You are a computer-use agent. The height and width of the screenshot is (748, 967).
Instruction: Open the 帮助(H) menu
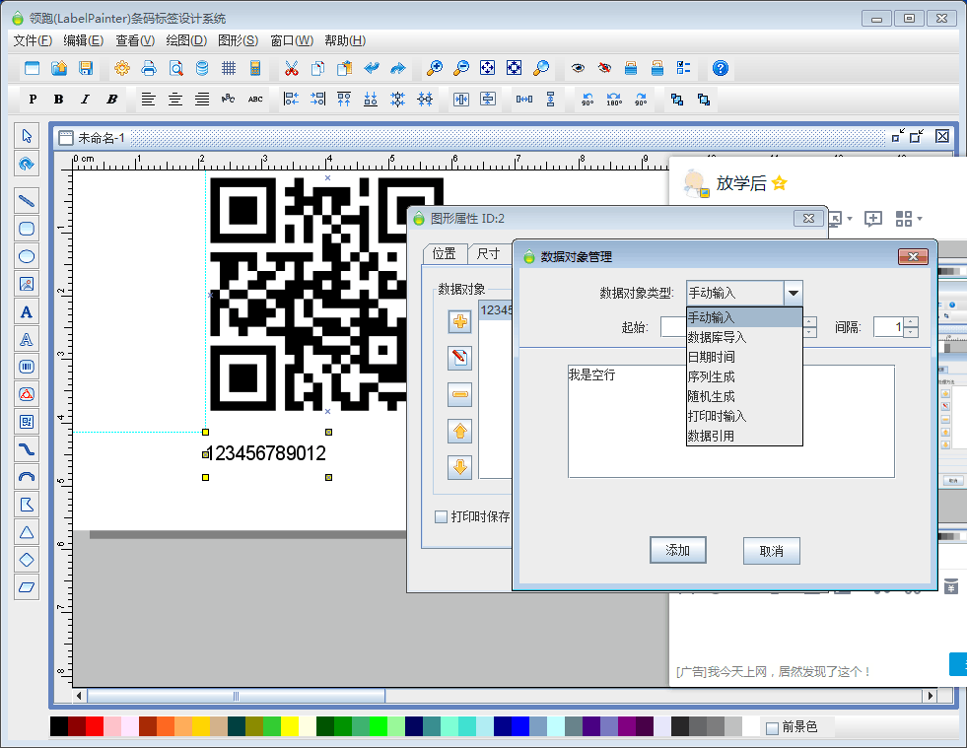(x=345, y=40)
